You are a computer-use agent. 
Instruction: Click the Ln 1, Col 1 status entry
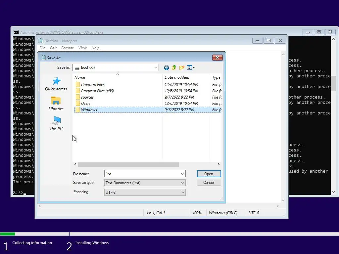pos(156,213)
